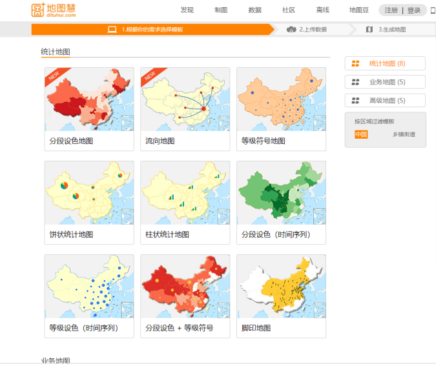Click the NEW ribbon on 分段设色地图 card
The width and height of the screenshot is (436, 366).
pyautogui.click(x=55, y=76)
